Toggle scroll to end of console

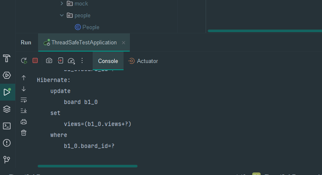tap(24, 111)
